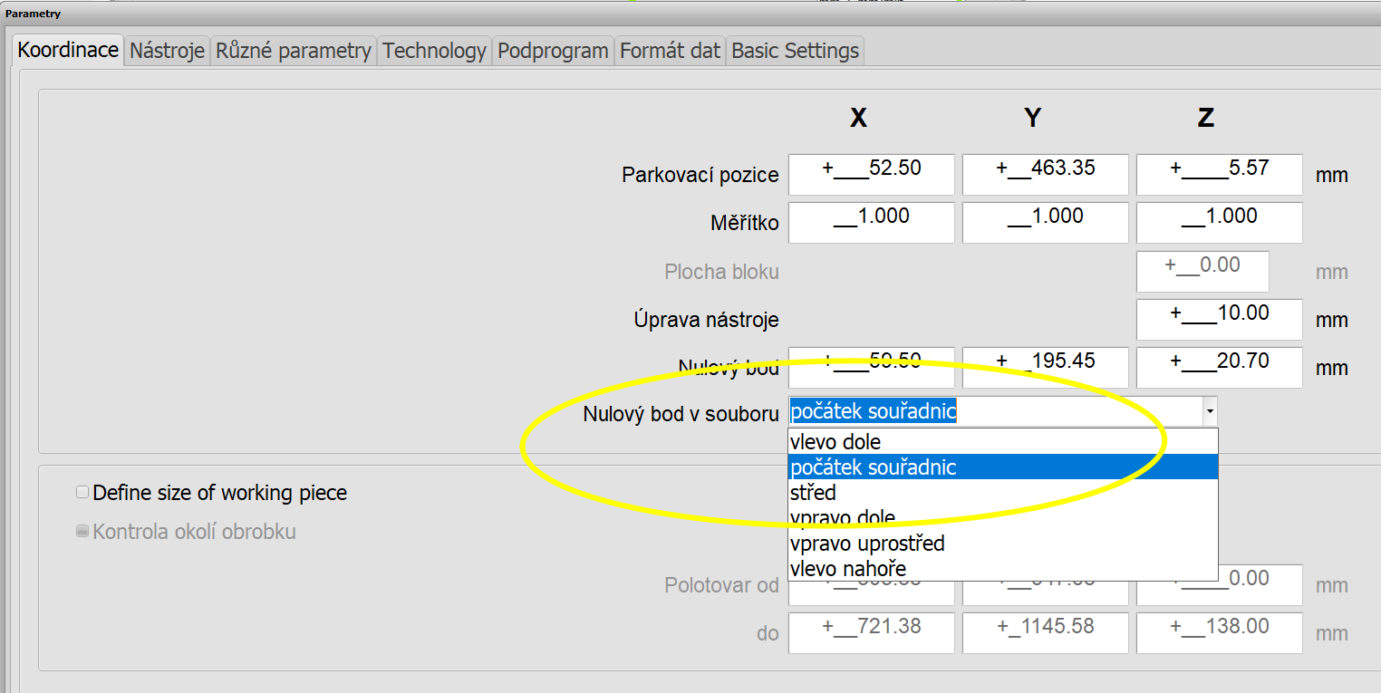Viewport: 1381px width, 693px height.
Task: Switch to Basic Settings tab
Action: 795,51
